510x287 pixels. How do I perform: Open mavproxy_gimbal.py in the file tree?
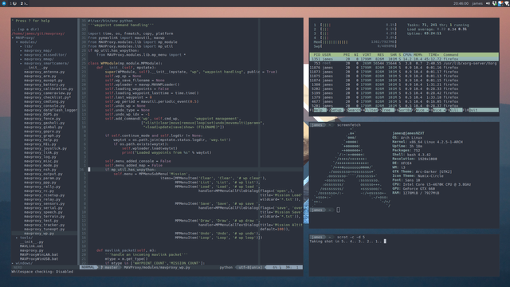point(43,127)
